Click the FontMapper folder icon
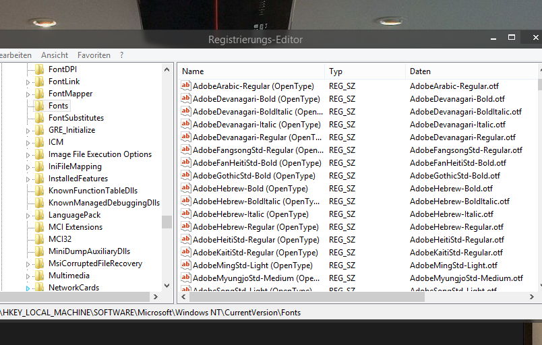The height and width of the screenshot is (345, 542). pos(40,94)
